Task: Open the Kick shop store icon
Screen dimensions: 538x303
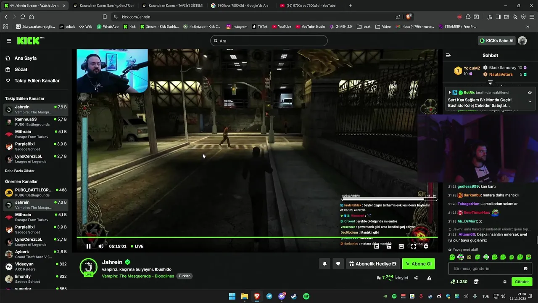Action: coord(476,282)
